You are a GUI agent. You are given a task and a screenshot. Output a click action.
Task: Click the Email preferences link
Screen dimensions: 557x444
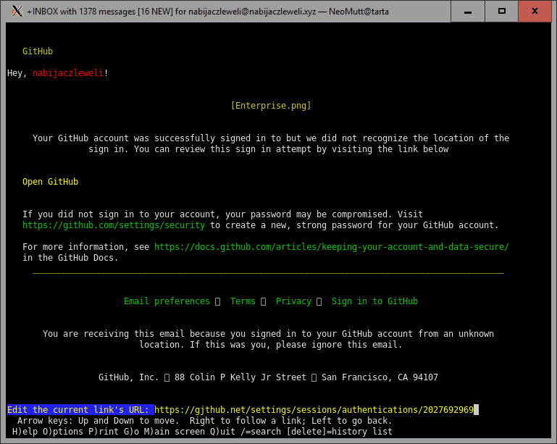(x=167, y=301)
